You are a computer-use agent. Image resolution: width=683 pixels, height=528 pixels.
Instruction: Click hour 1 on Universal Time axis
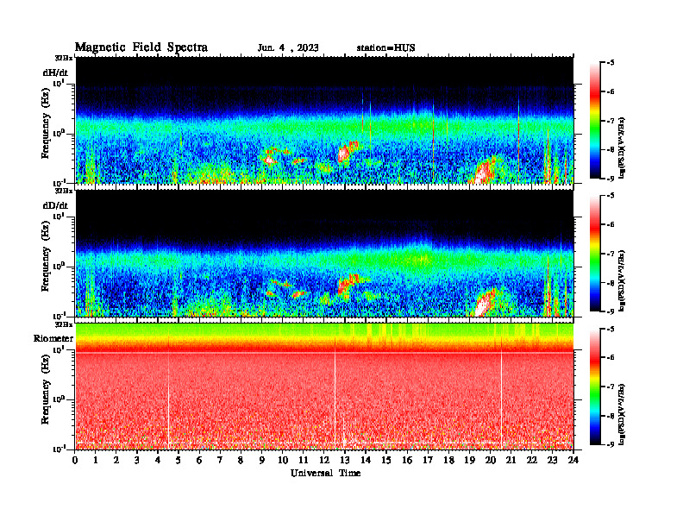[97, 461]
